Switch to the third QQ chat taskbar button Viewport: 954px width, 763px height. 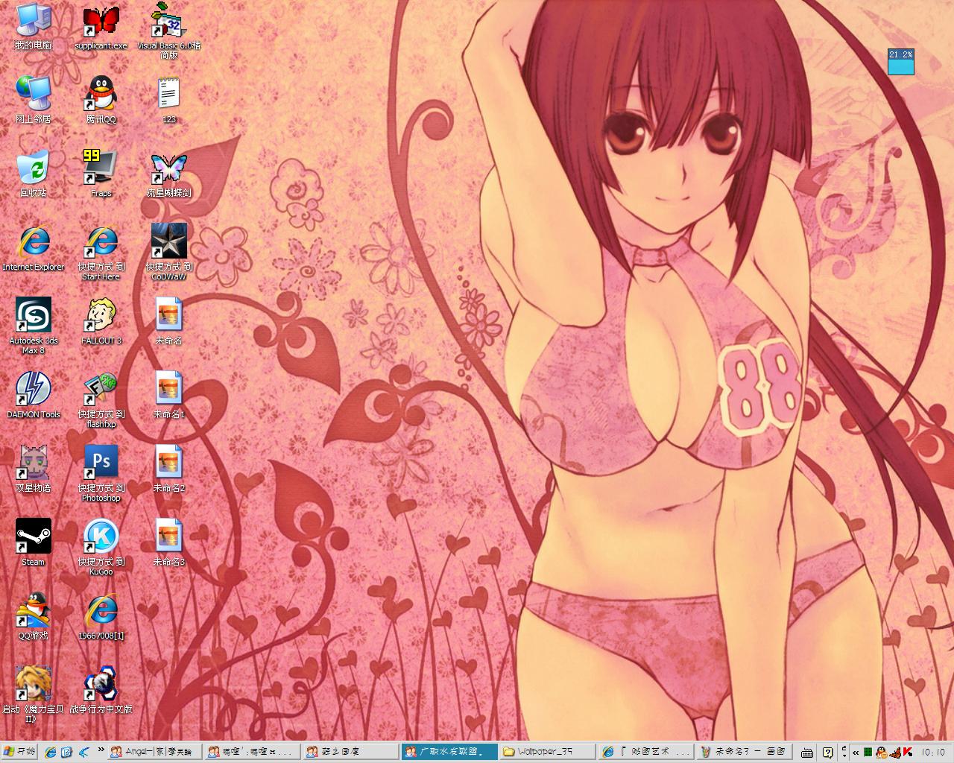(350, 752)
